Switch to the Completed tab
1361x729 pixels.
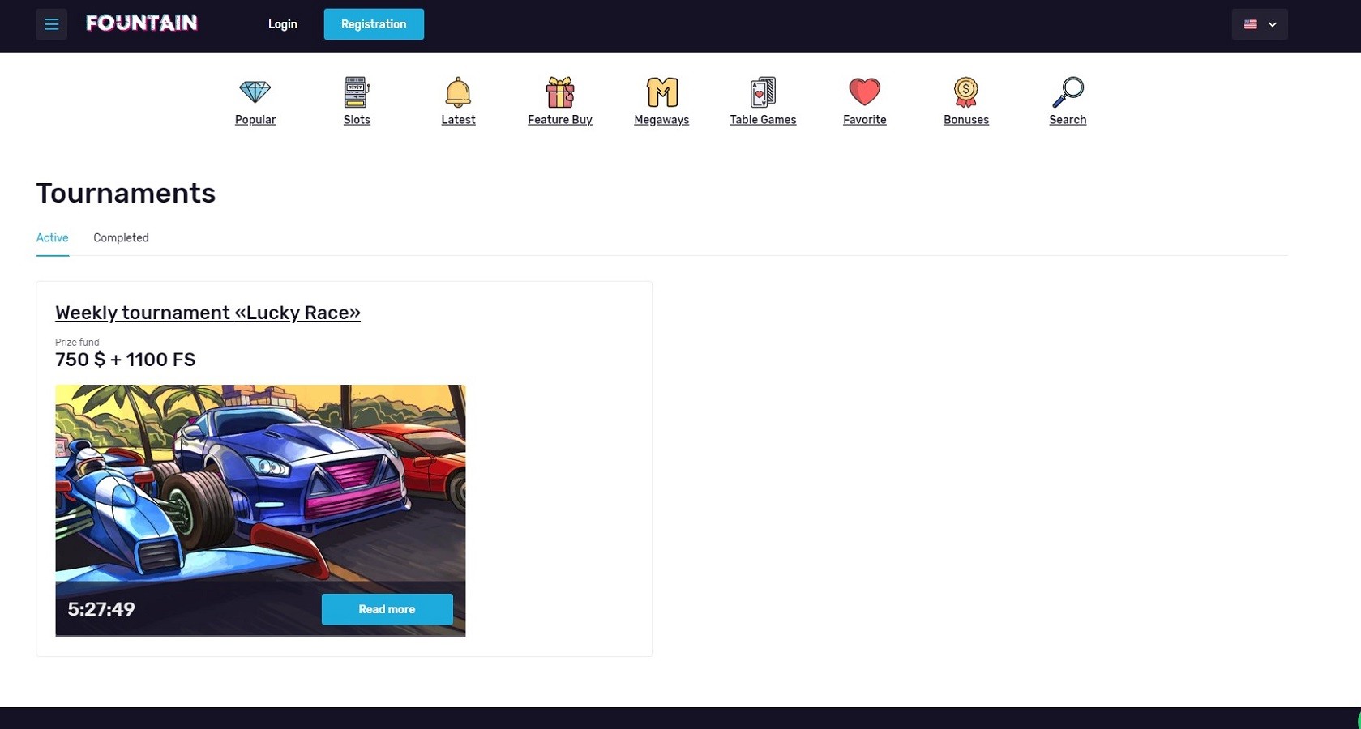click(121, 238)
